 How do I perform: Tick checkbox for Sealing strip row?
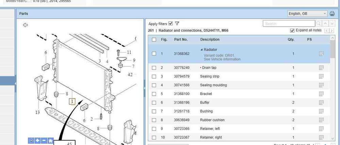(154, 76)
